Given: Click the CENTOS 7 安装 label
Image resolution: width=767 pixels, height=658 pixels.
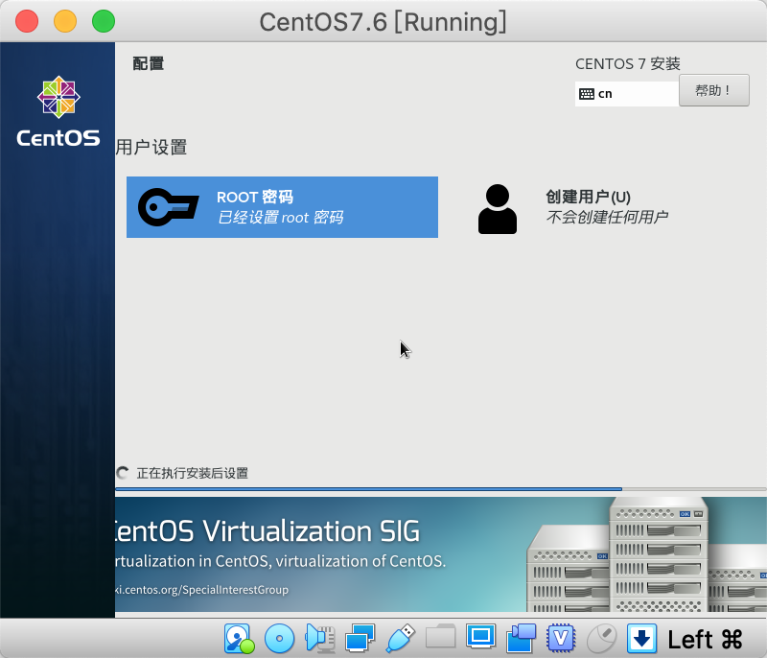Looking at the screenshot, I should click(628, 63).
